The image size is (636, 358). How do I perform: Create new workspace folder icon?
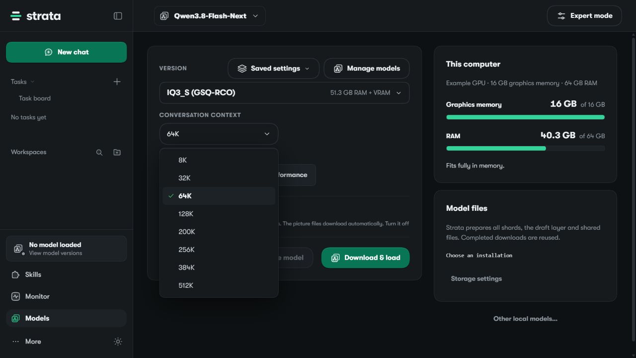tap(117, 152)
